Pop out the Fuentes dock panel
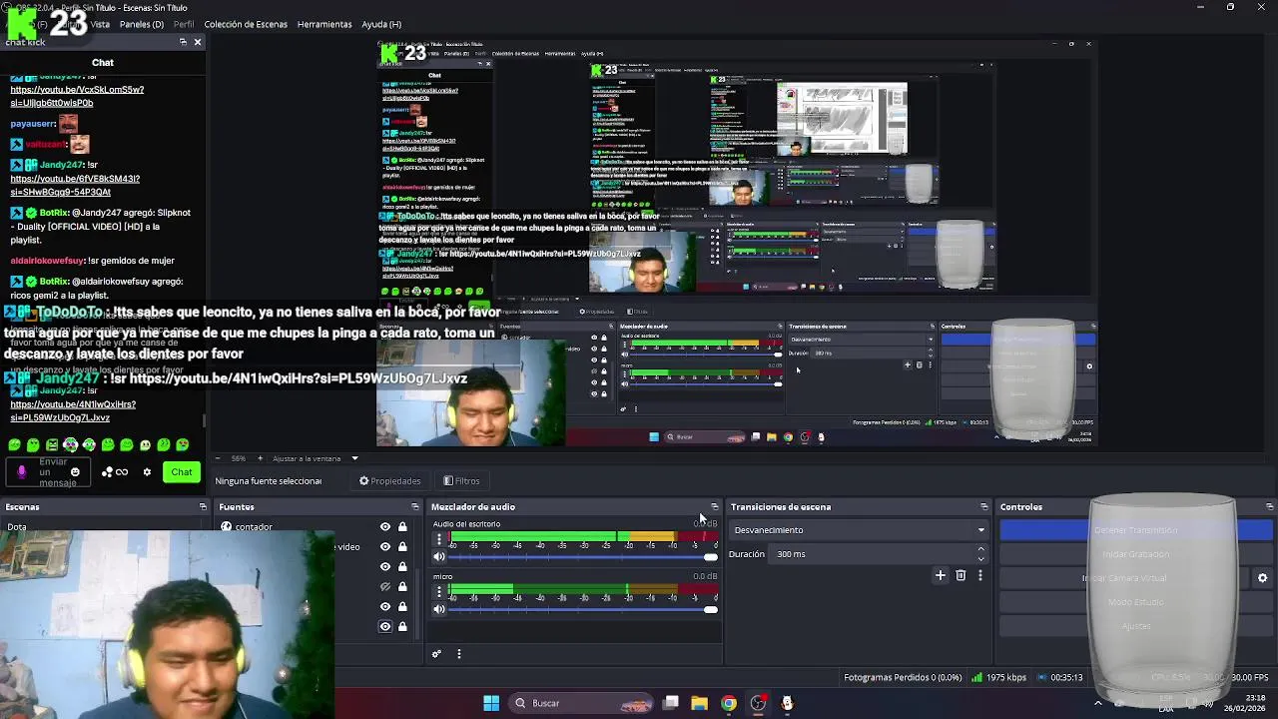The image size is (1278, 719). pyautogui.click(x=415, y=507)
